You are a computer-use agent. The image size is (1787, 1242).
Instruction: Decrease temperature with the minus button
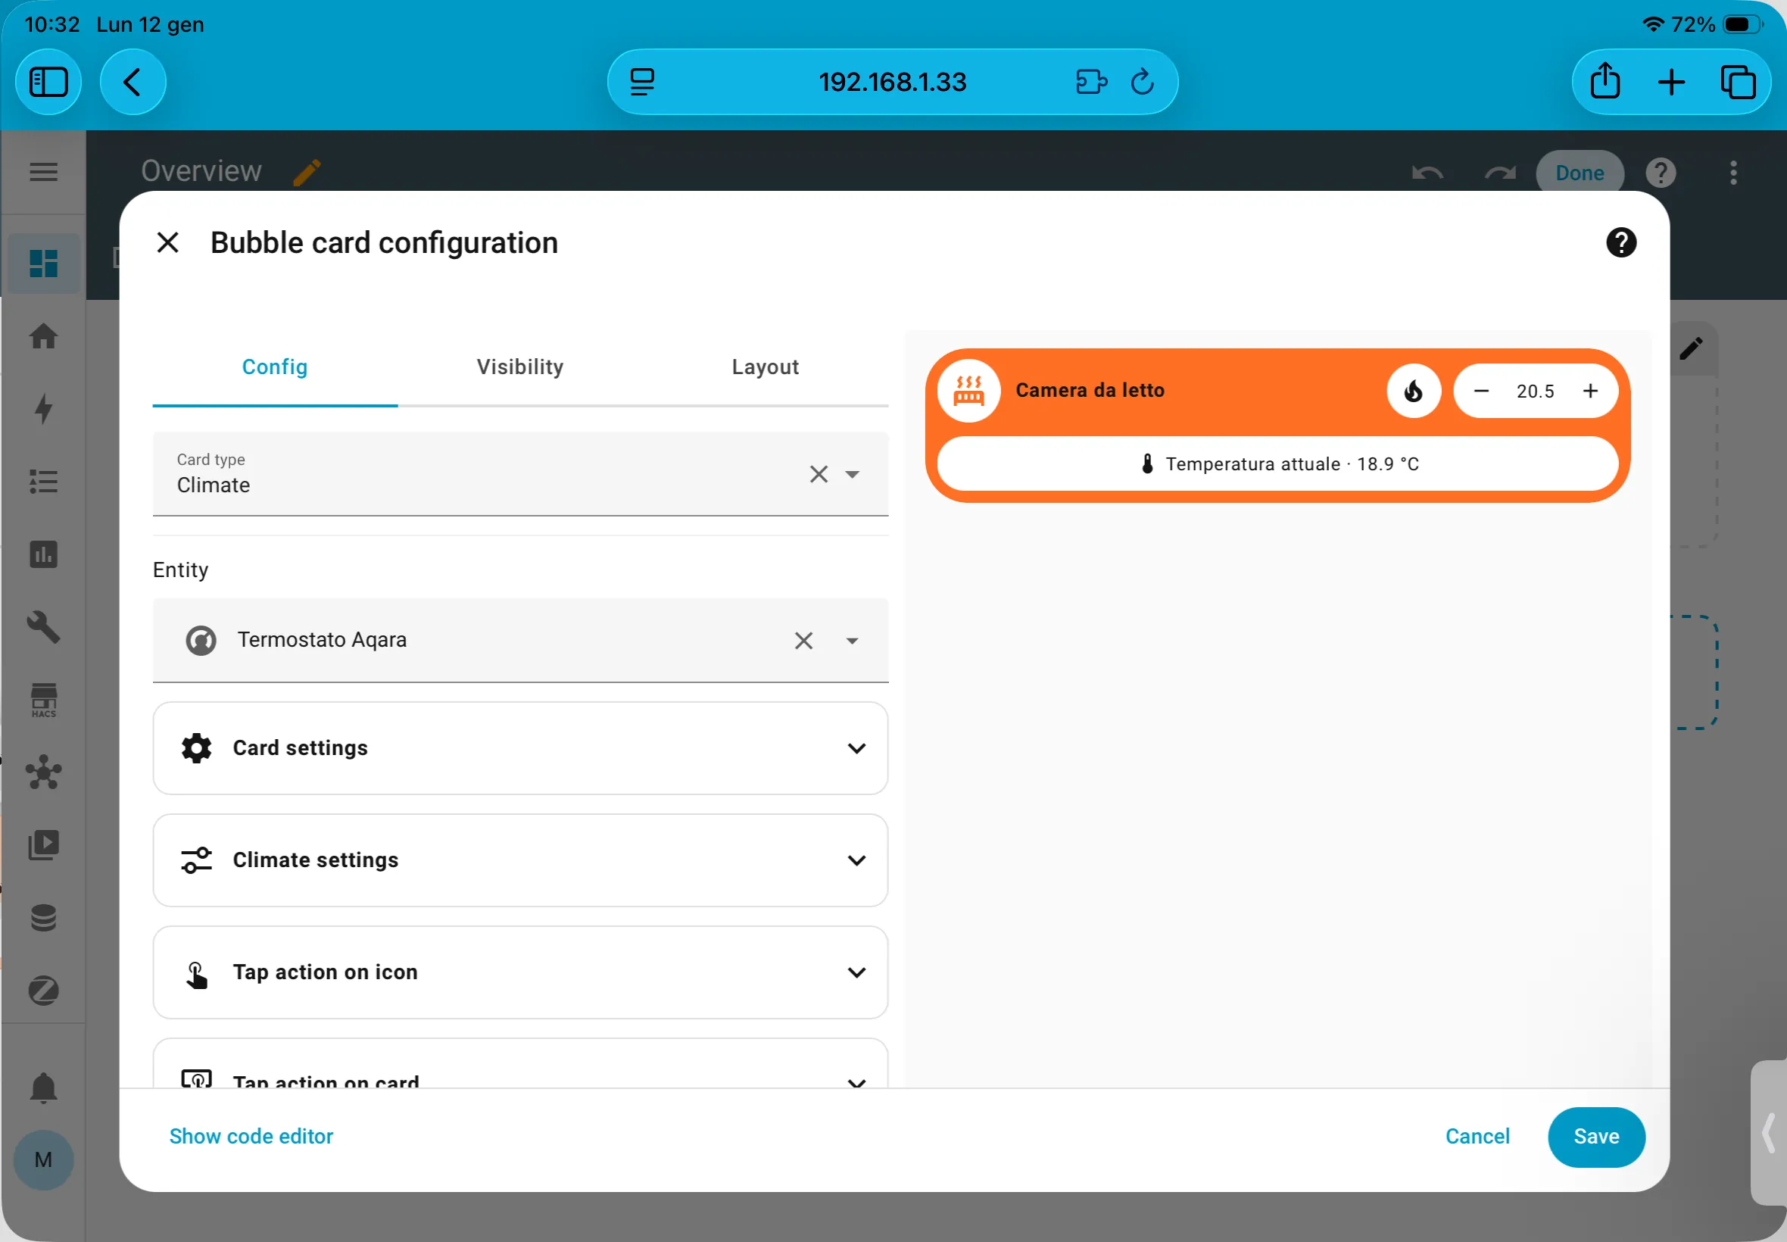[x=1480, y=391]
